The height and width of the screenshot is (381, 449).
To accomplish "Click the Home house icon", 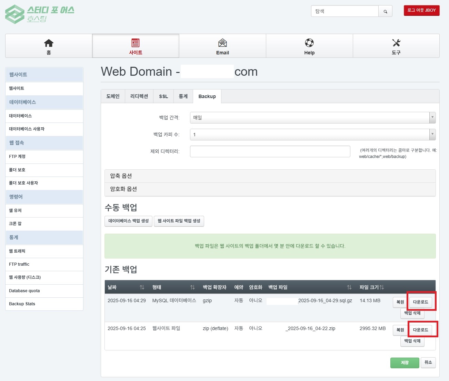I will pos(49,43).
